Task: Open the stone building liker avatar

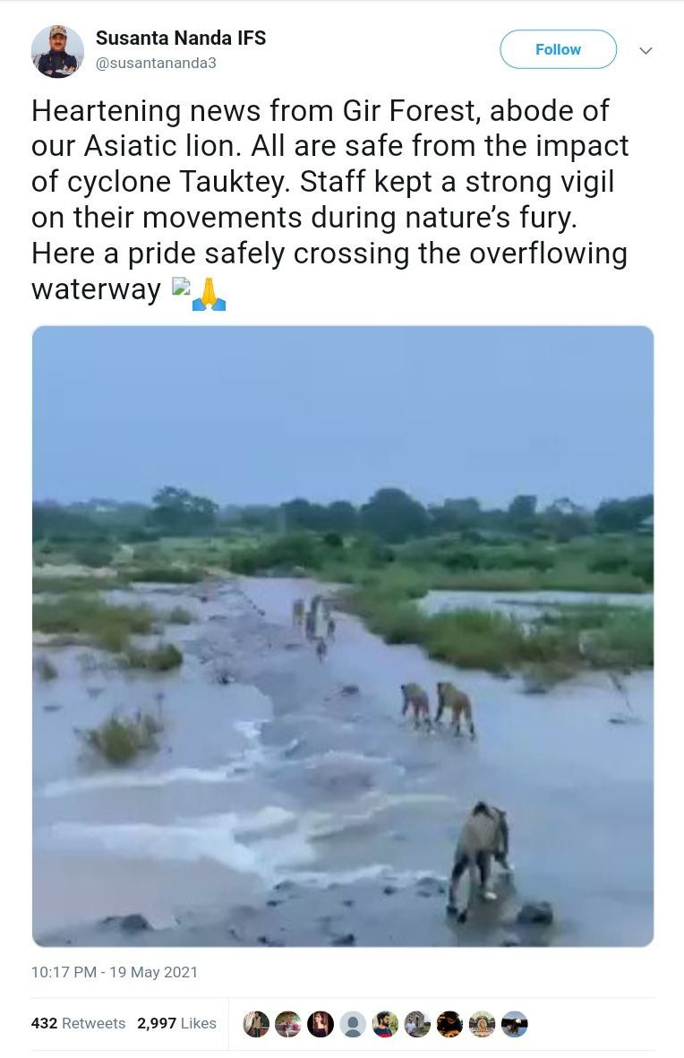Action: tap(417, 1024)
